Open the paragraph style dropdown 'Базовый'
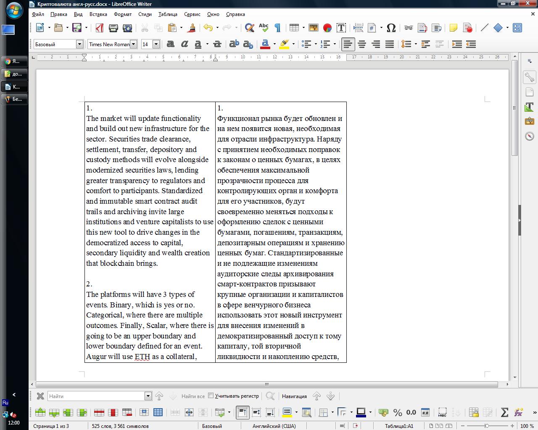 (79, 44)
